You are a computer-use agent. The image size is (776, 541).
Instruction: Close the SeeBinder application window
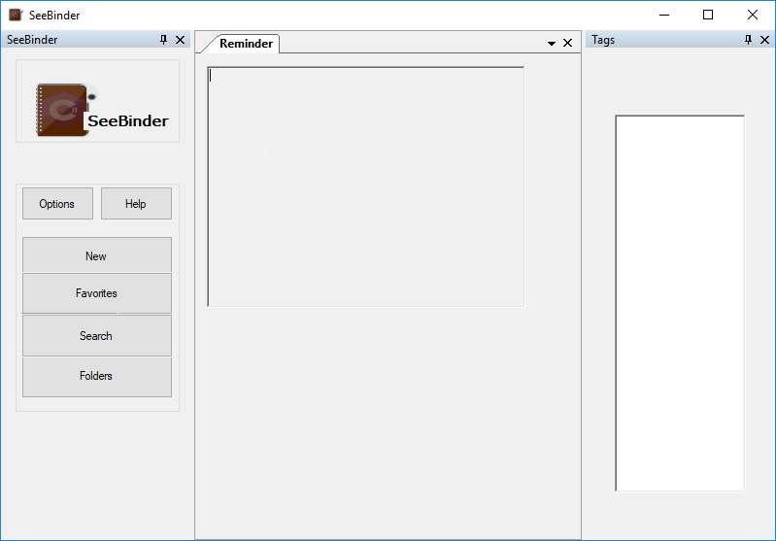tap(753, 15)
